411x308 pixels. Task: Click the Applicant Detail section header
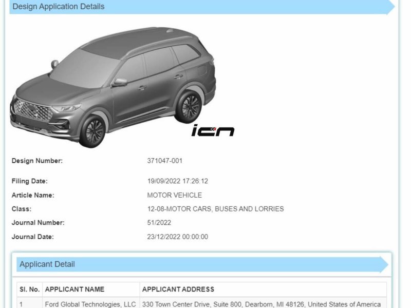point(202,264)
